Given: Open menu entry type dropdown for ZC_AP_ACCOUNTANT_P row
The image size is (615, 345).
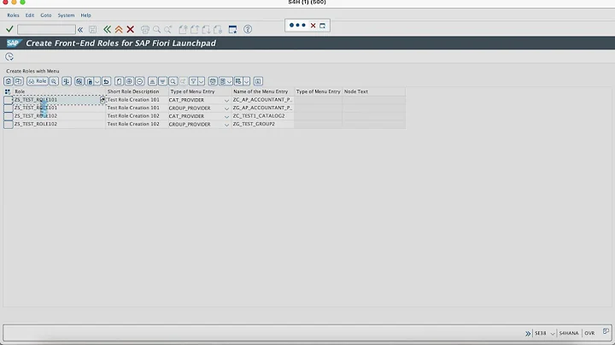Looking at the screenshot, I should click(226, 101).
